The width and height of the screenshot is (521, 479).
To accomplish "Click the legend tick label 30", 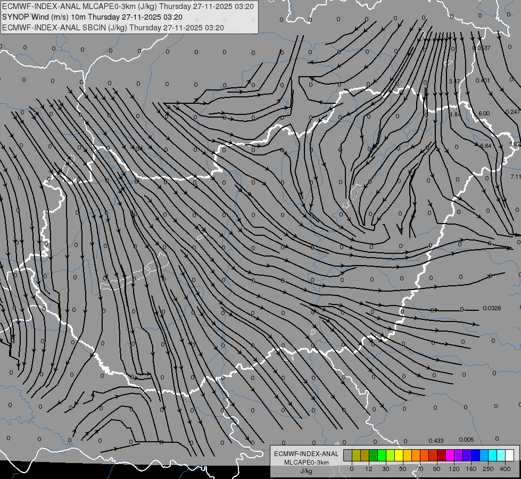I will point(386,469).
